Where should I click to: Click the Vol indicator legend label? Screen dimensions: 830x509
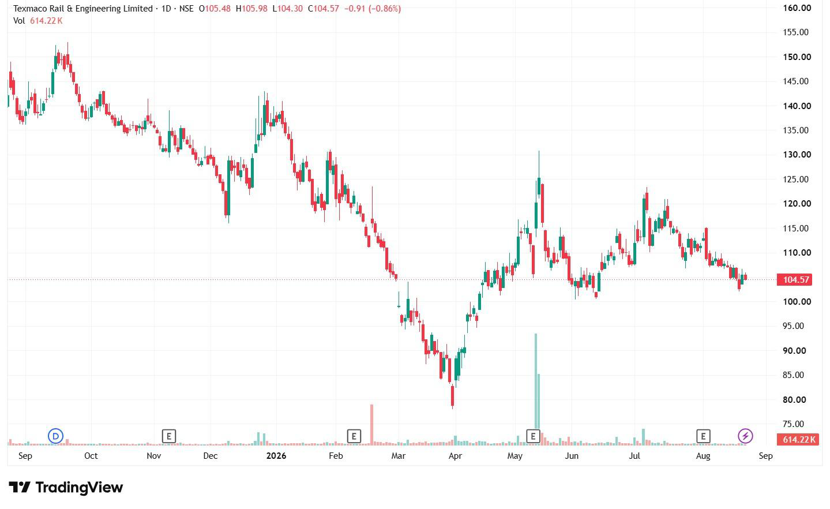[19, 21]
